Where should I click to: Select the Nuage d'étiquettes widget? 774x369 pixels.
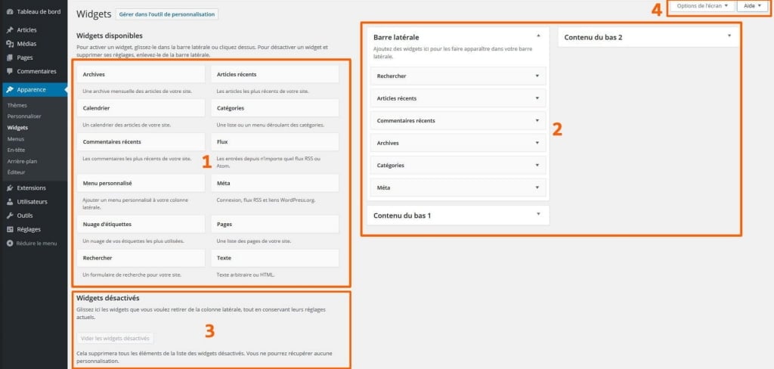(x=141, y=225)
